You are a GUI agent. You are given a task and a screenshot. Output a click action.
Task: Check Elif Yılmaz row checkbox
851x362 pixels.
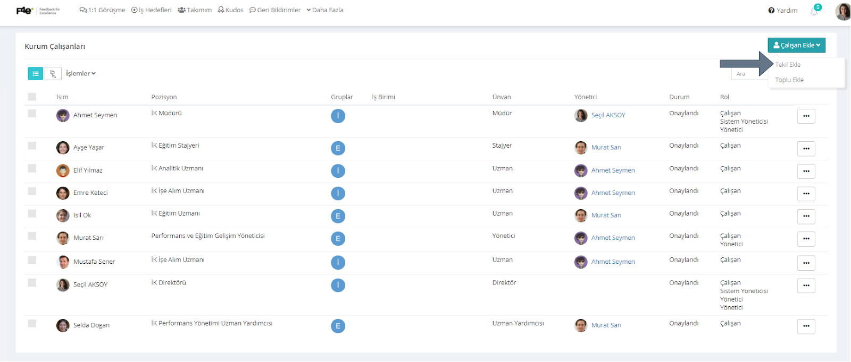(x=32, y=168)
